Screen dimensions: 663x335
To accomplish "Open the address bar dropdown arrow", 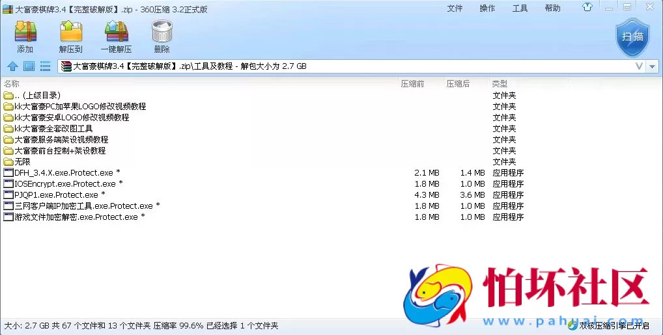I will pyautogui.click(x=653, y=66).
